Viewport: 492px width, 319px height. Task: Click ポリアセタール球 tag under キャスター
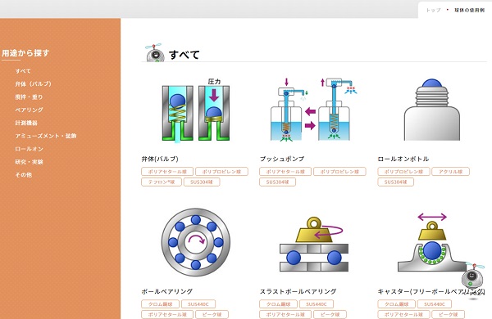pos(403,314)
